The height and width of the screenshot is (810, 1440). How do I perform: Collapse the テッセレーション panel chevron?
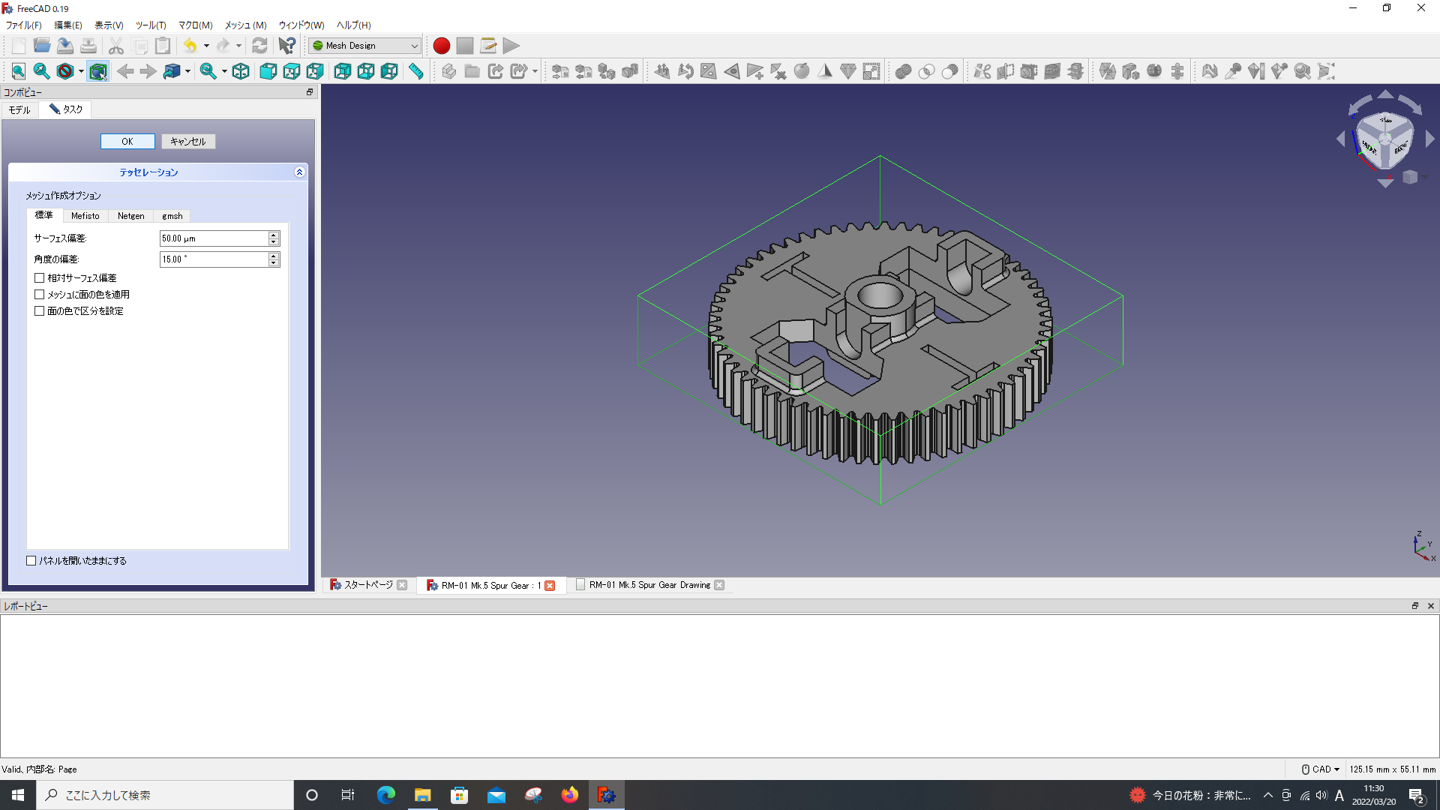[299, 172]
